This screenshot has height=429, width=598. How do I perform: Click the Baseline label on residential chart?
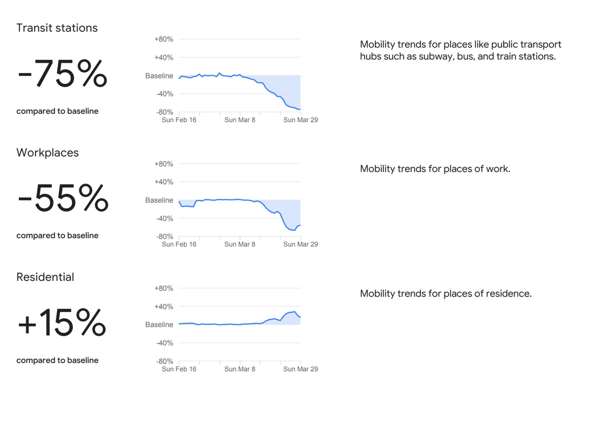click(x=159, y=325)
